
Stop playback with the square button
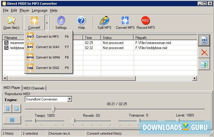coord(17,109)
